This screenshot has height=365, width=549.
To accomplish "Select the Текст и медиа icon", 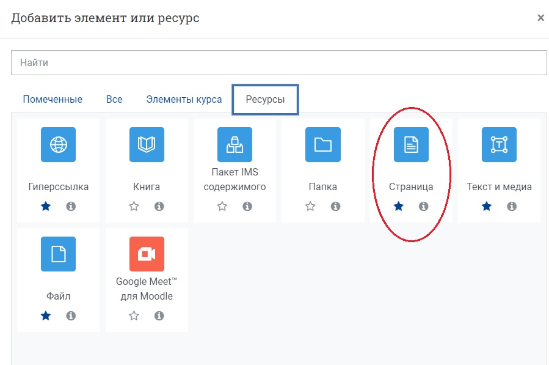I will coord(499,144).
